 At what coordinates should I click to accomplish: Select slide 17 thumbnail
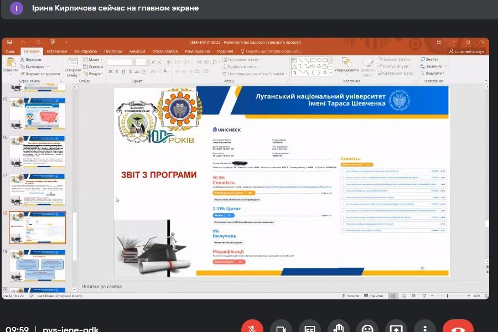[38, 189]
